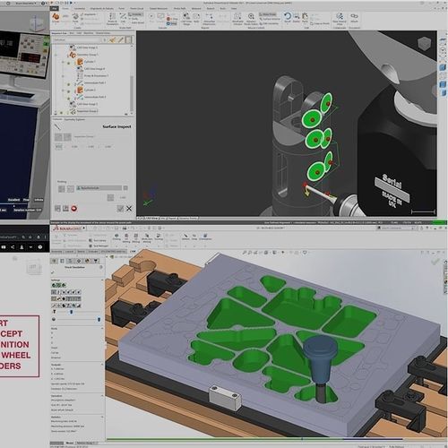The width and height of the screenshot is (448, 448).
Task: Select the Evaluate tab in SolidWorks
Action: (x=92, y=252)
